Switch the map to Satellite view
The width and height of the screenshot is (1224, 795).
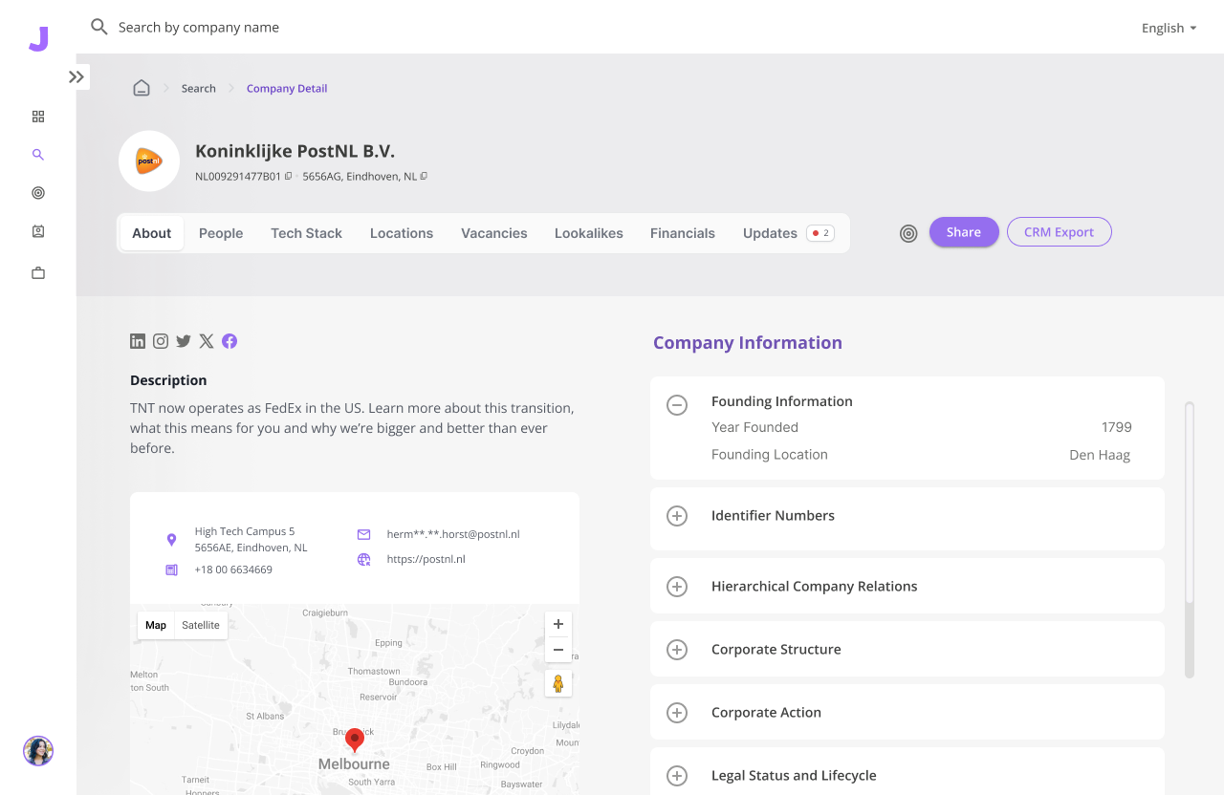click(x=201, y=626)
